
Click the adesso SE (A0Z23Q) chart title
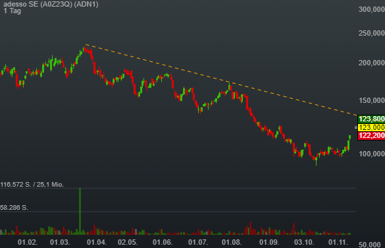point(51,4)
